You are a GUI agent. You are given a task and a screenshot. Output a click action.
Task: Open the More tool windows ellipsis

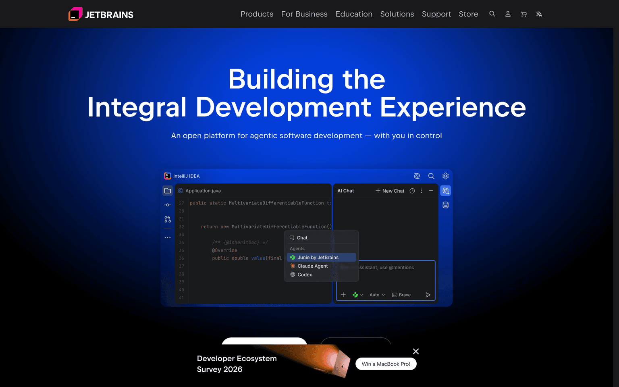point(168,238)
